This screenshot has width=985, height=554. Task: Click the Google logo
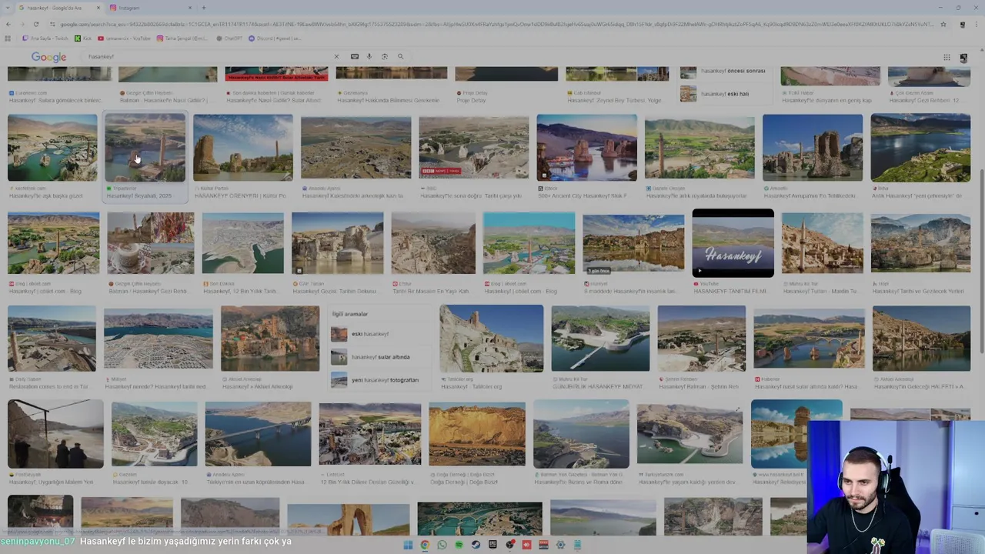pos(48,57)
